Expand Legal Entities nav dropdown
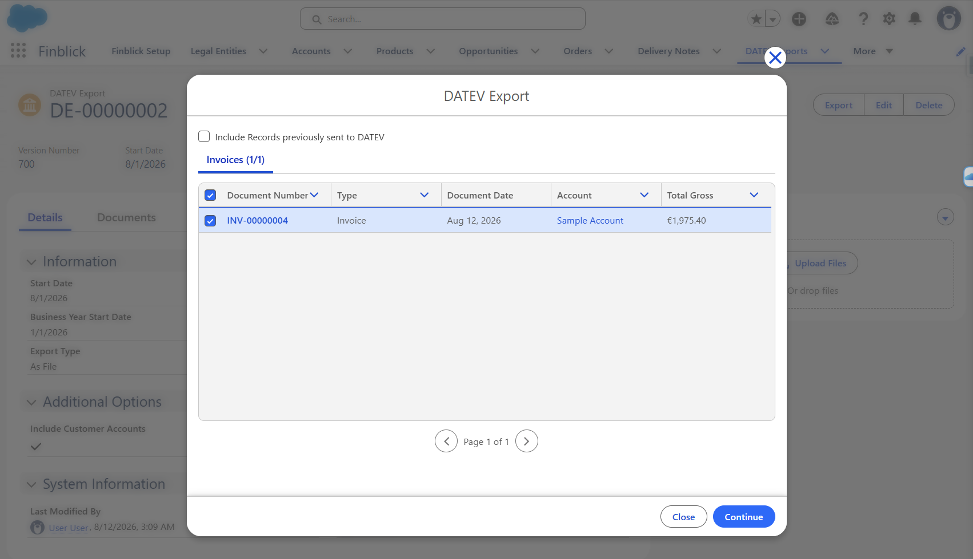The height and width of the screenshot is (559, 973). pyautogui.click(x=263, y=51)
